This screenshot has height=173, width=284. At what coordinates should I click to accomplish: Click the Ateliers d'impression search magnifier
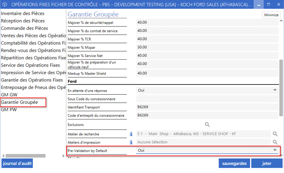275,142
